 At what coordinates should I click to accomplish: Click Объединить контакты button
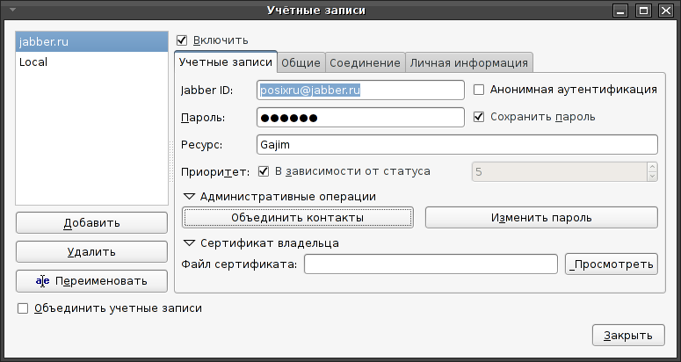298,217
